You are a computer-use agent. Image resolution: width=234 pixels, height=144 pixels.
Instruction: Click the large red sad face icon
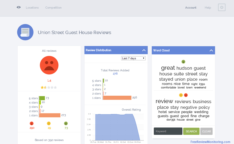(x=49, y=65)
